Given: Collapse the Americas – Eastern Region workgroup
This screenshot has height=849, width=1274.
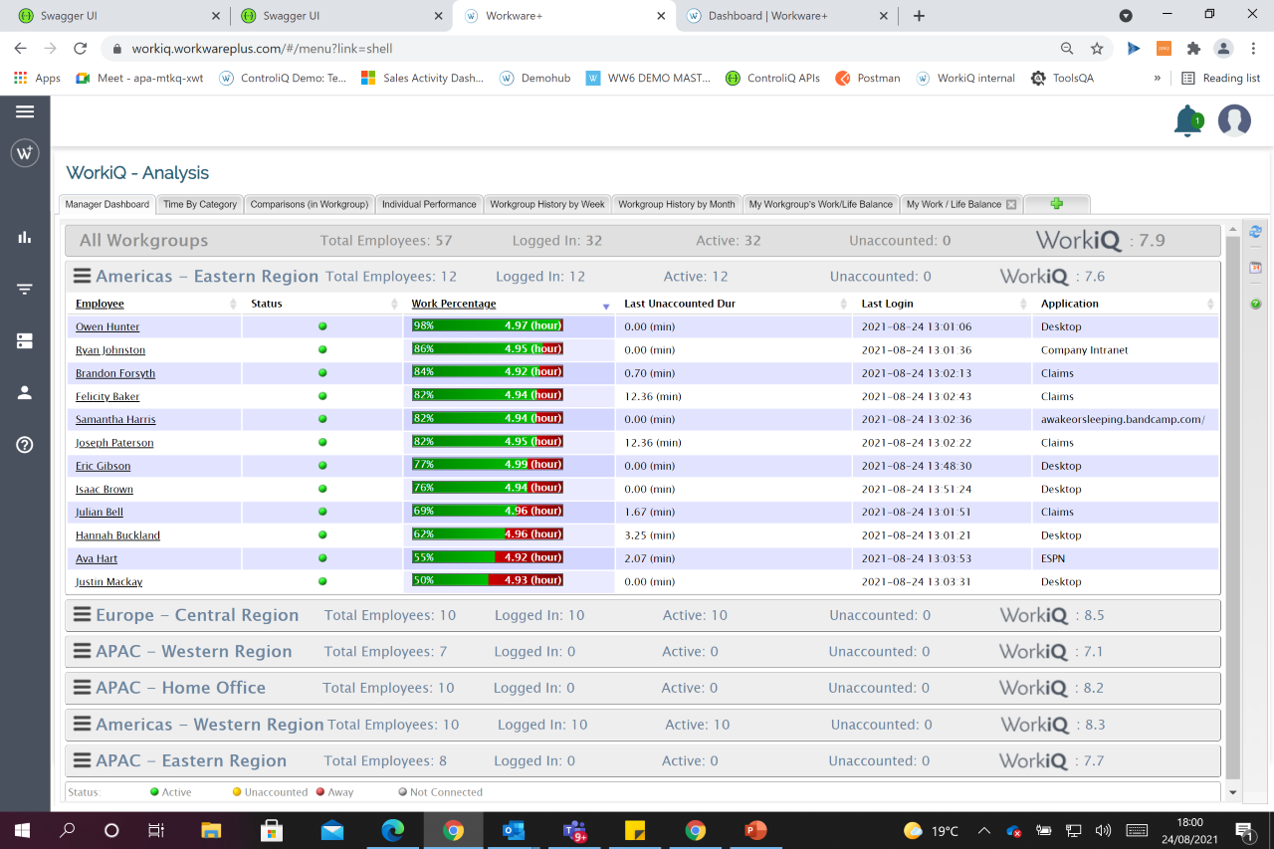Looking at the screenshot, I should click(83, 276).
